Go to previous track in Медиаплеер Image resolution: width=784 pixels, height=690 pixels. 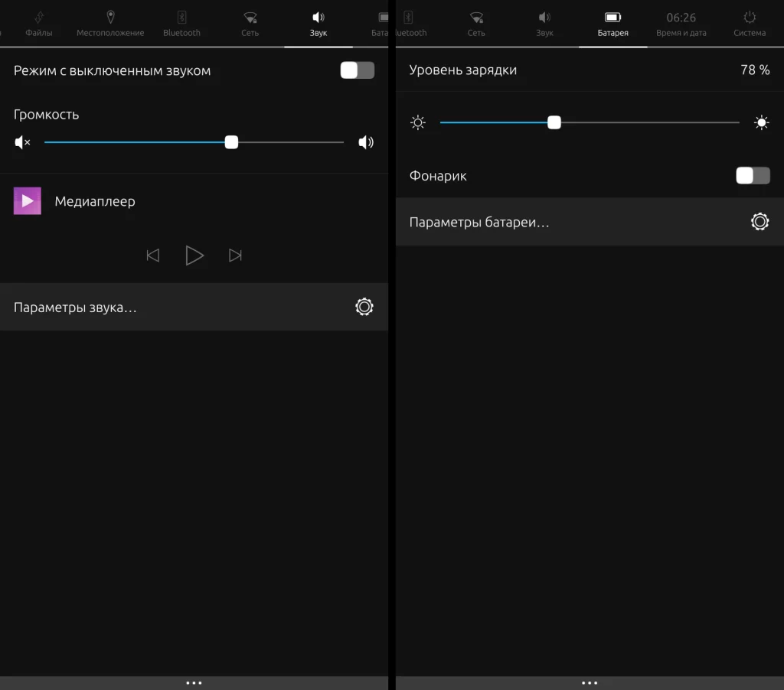(x=152, y=255)
